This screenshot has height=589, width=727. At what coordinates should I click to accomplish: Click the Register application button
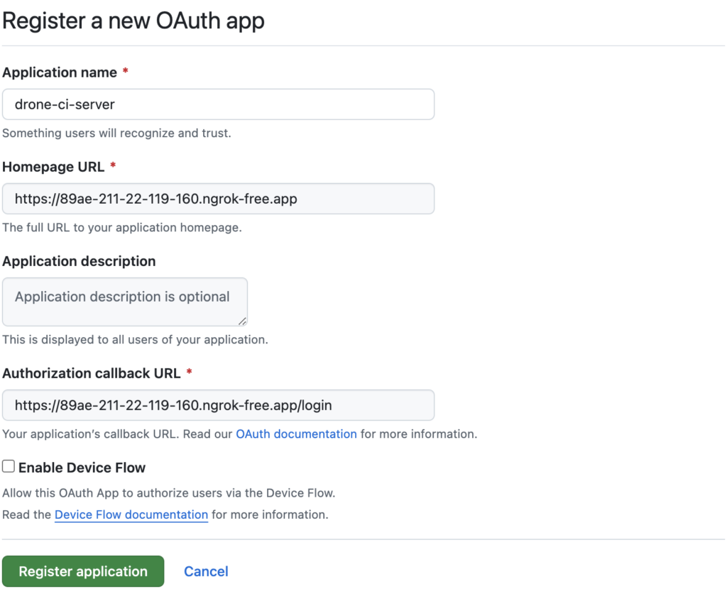click(x=83, y=571)
